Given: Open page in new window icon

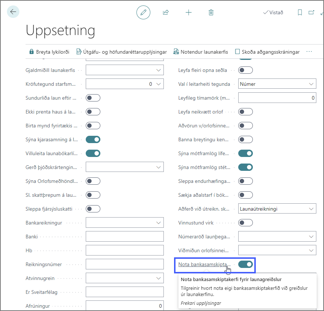Looking at the screenshot, I should pos(311,12).
